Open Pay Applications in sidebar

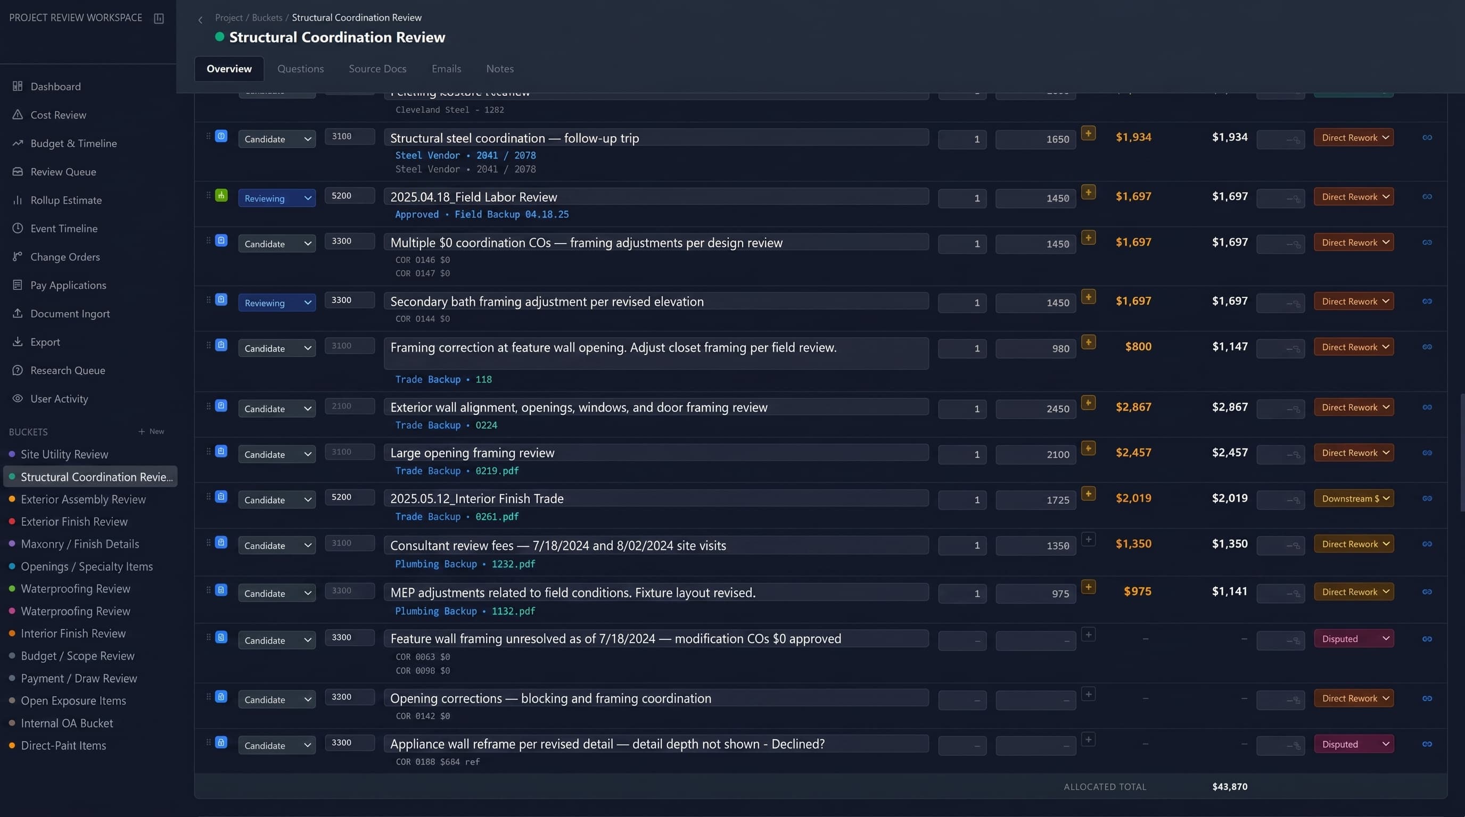click(68, 285)
